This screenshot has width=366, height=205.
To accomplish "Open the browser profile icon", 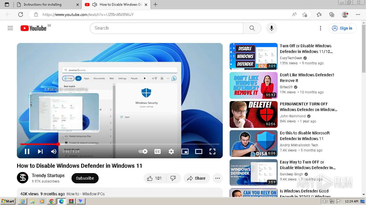I will point(345,15).
